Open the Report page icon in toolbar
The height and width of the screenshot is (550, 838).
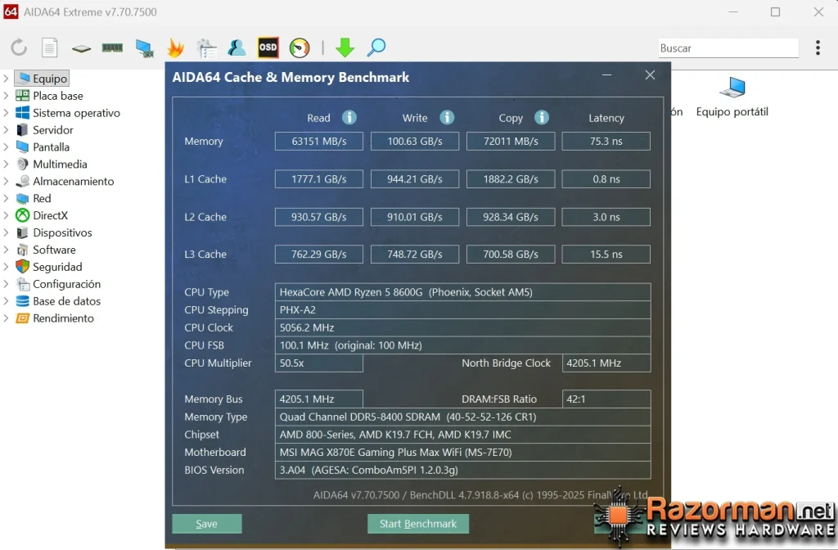pos(50,47)
